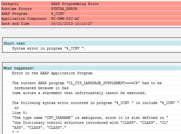181x134 pixels.
Task: Click the ABAP Programming Error category value
Action: 75,4
